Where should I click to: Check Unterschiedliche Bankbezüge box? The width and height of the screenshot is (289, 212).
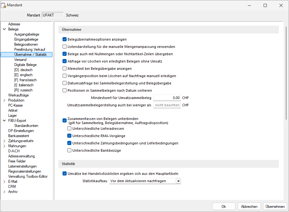[x=69, y=150]
